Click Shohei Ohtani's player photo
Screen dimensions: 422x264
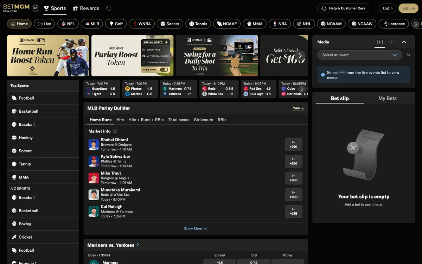tap(94, 145)
